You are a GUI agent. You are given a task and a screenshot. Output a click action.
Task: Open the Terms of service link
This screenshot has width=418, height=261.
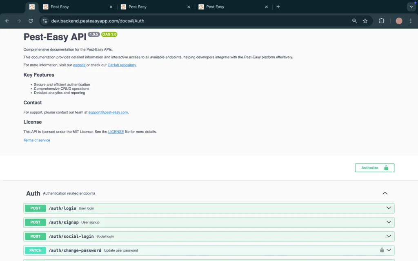tap(37, 140)
